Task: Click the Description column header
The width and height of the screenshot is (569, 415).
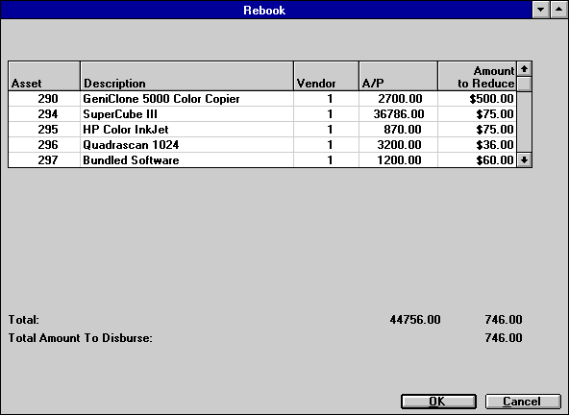Action: 186,76
